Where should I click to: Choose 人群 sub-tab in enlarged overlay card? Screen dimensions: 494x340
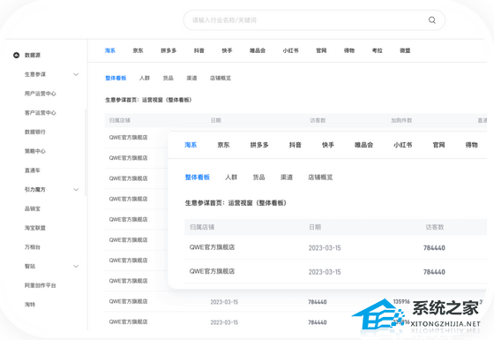[x=231, y=178]
